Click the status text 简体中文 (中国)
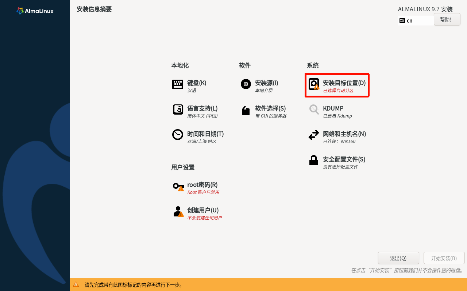 tap(202, 116)
